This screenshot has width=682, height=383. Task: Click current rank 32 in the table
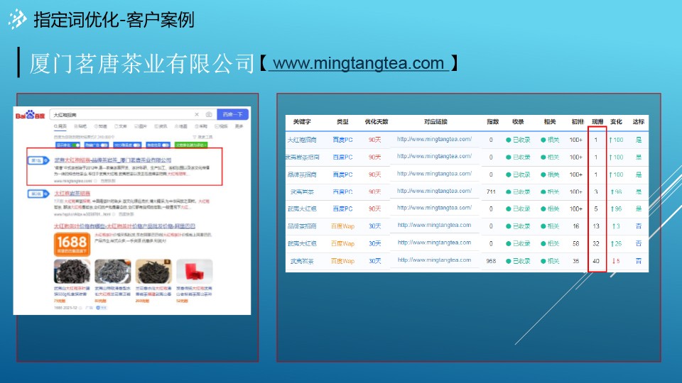[x=596, y=243]
